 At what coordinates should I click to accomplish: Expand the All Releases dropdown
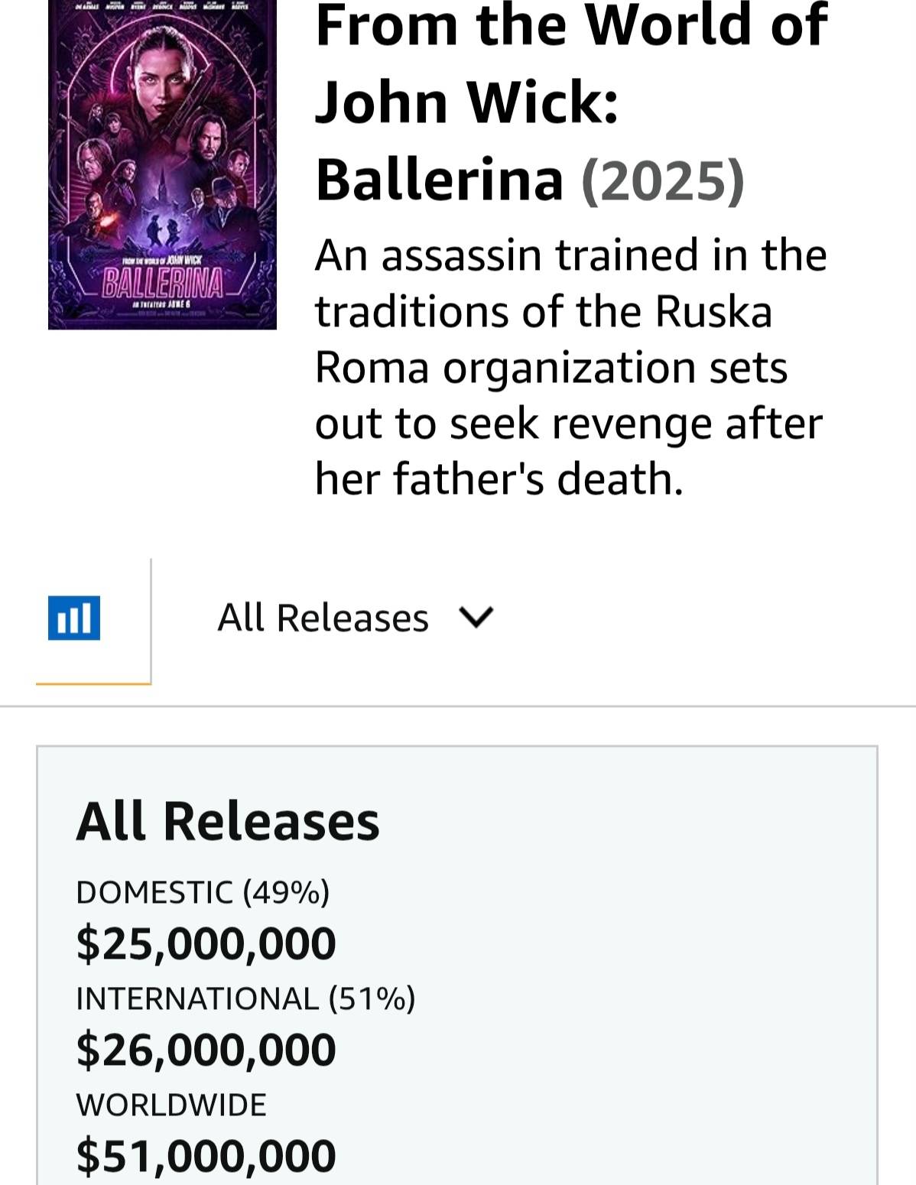[356, 618]
